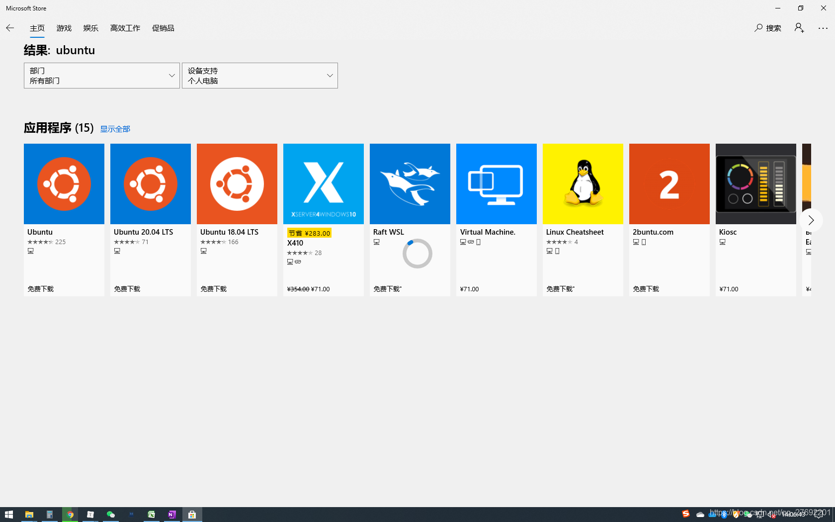This screenshot has width=835, height=522.
Task: Click 免费下载 under Ubuntu 20.04 LTS
Action: click(127, 289)
